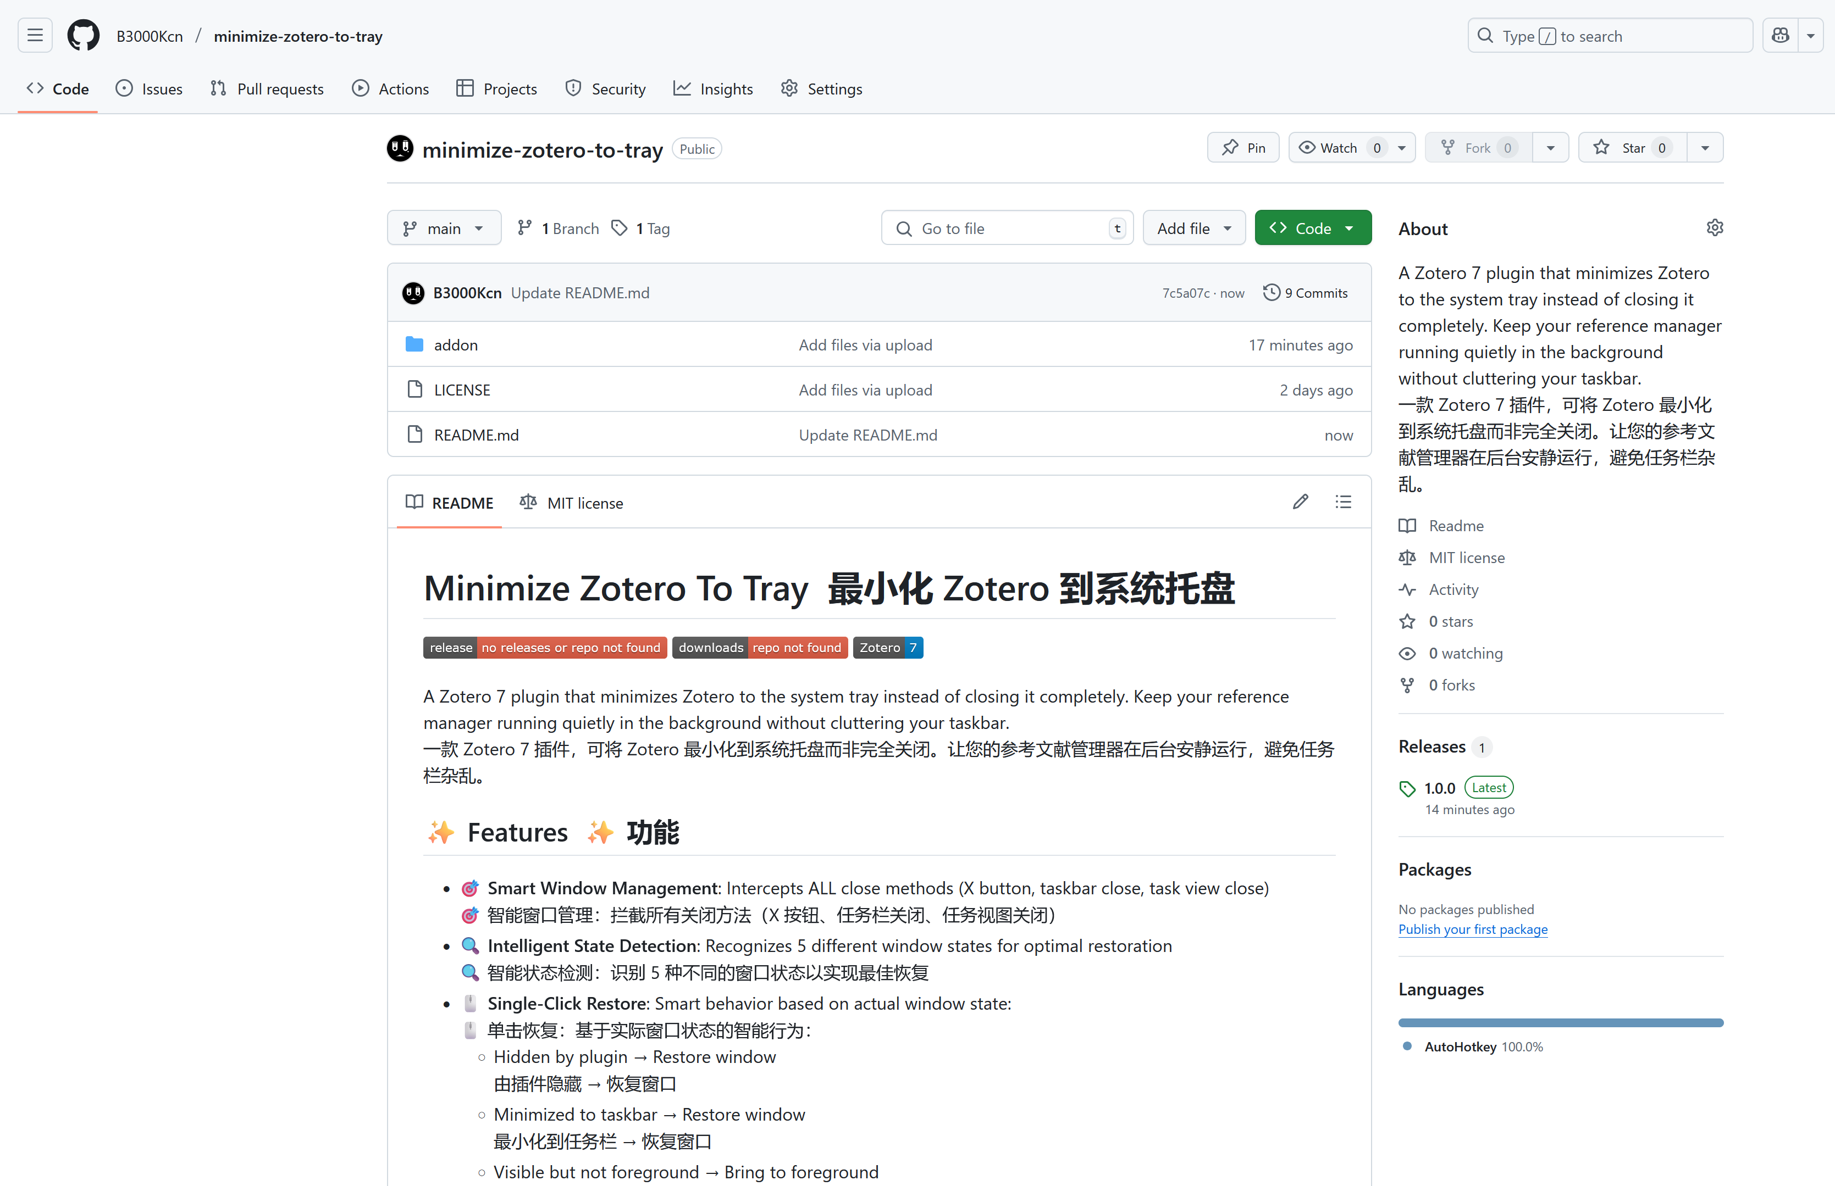Switch to the Actions tab
The height and width of the screenshot is (1186, 1835).
tap(391, 88)
